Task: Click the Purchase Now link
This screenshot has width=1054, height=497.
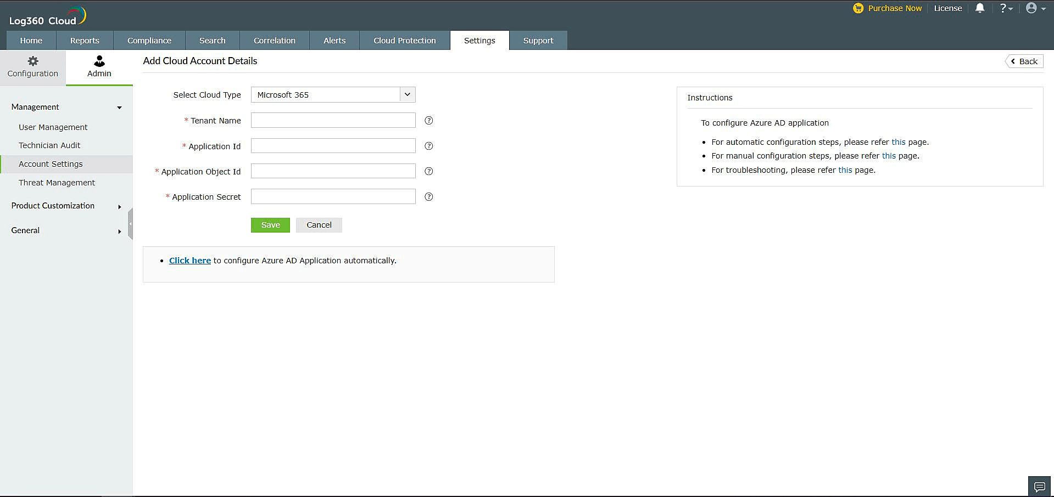Action: [895, 8]
